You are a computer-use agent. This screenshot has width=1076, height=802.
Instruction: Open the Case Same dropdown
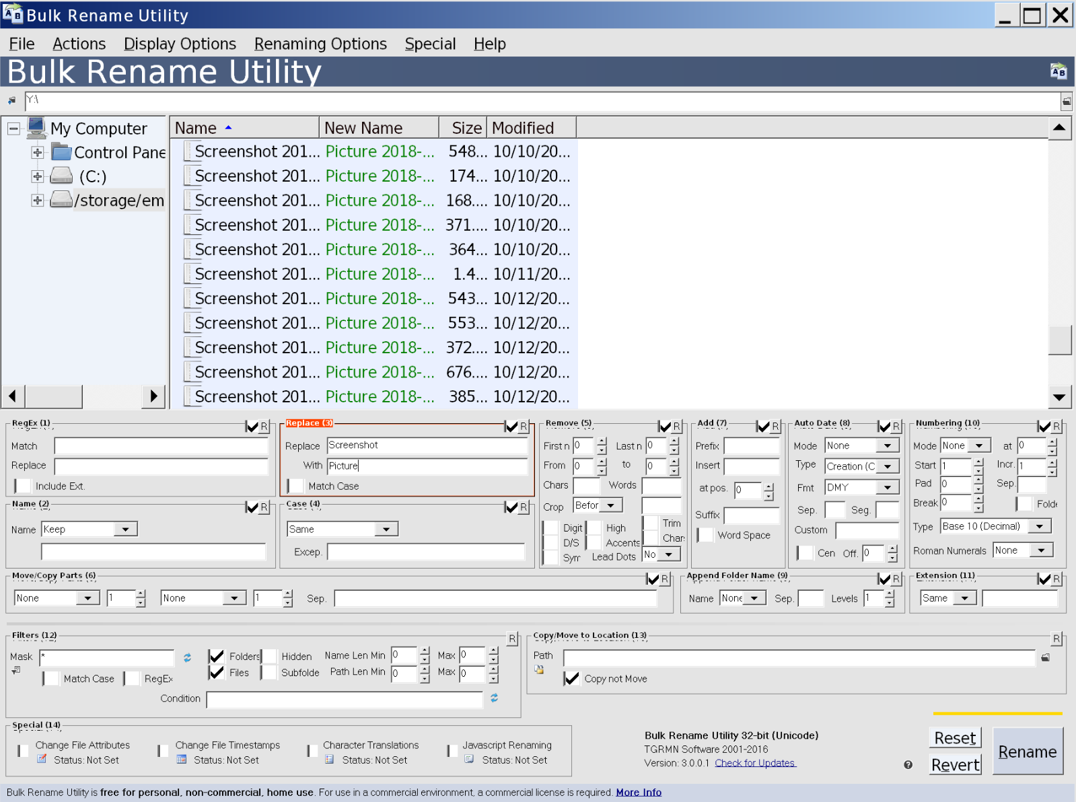coord(386,530)
